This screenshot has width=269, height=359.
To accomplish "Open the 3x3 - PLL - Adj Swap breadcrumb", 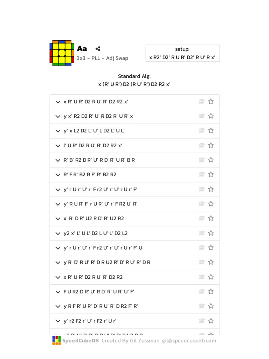I will pyautogui.click(x=102, y=58).
